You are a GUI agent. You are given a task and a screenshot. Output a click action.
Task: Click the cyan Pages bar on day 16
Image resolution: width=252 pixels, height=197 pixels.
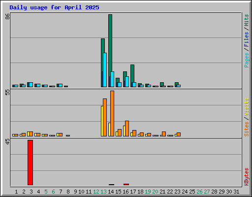tap(127, 82)
